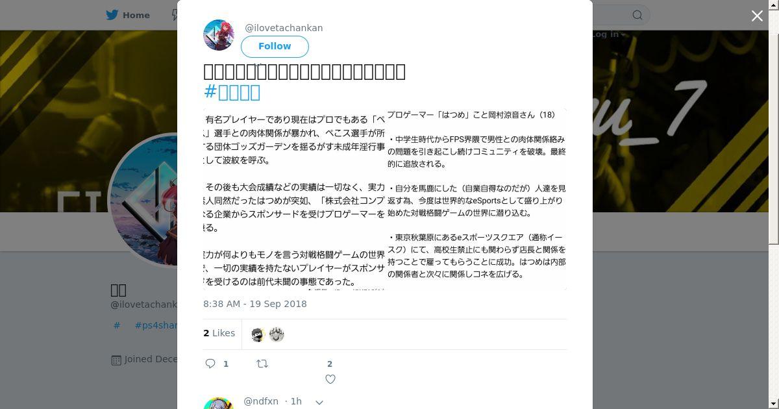Image resolution: width=779 pixels, height=409 pixels.
Task: View second liker's avatar
Action: tap(277, 334)
